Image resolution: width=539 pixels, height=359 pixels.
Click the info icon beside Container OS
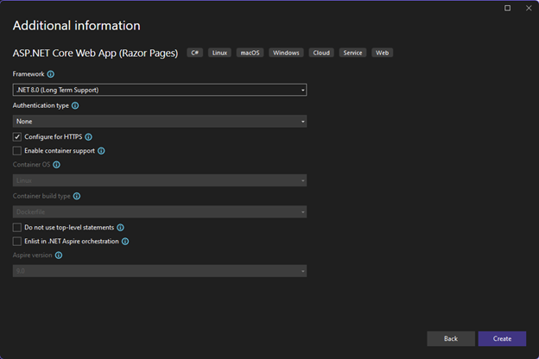pyautogui.click(x=56, y=165)
